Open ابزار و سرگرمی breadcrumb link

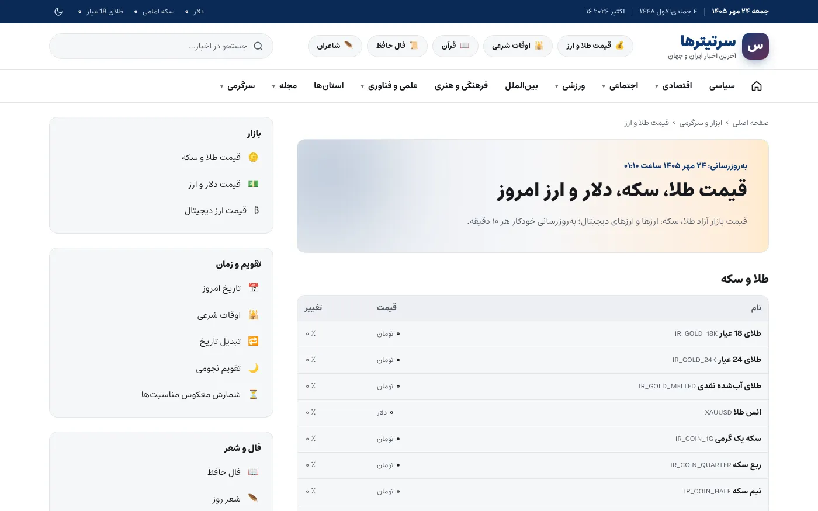(x=701, y=123)
